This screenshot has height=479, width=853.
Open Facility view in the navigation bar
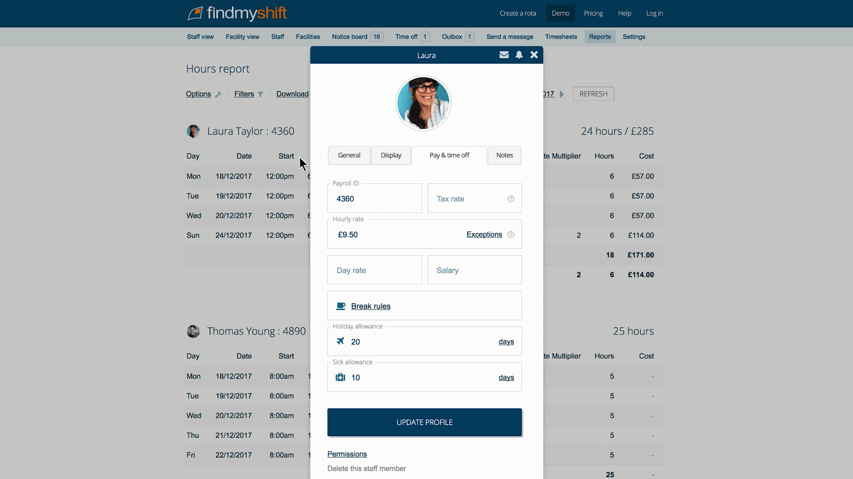(x=243, y=37)
